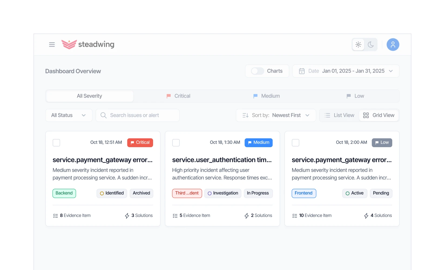446x270 pixels.
Task: Click the Low badge on third card
Action: coord(382,143)
